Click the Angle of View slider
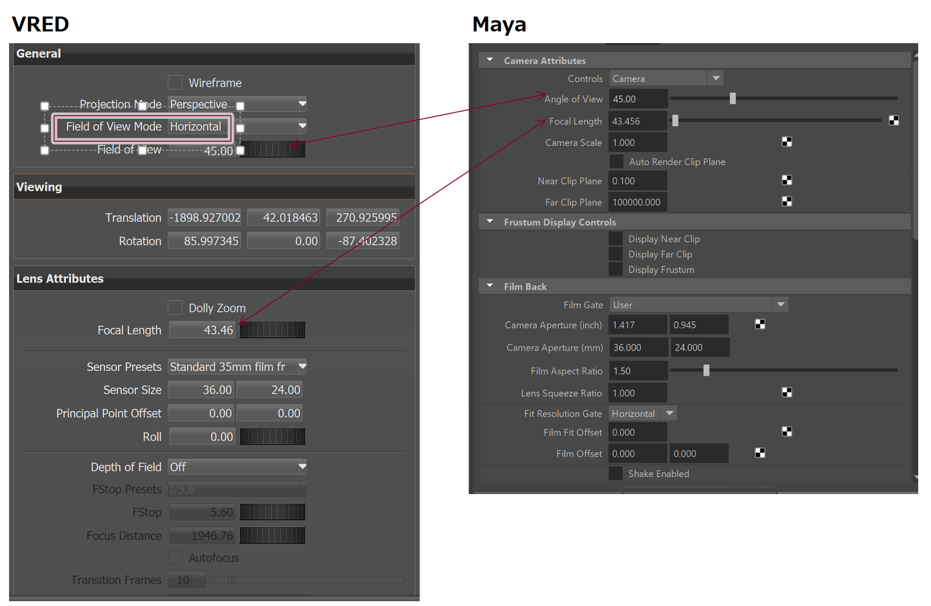Image resolution: width=931 pixels, height=606 pixels. click(x=733, y=98)
